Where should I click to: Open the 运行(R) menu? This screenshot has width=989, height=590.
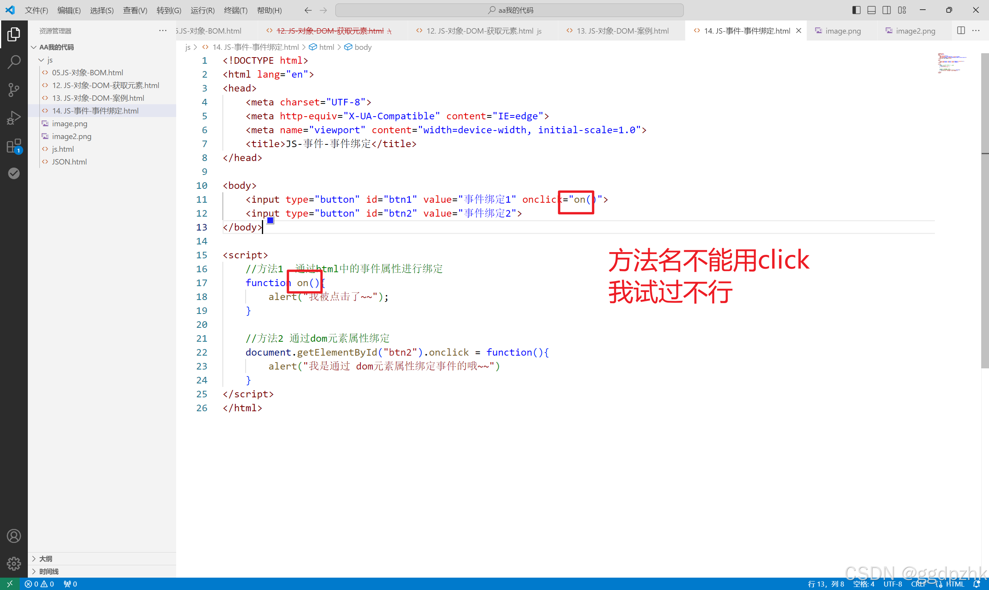point(202,10)
